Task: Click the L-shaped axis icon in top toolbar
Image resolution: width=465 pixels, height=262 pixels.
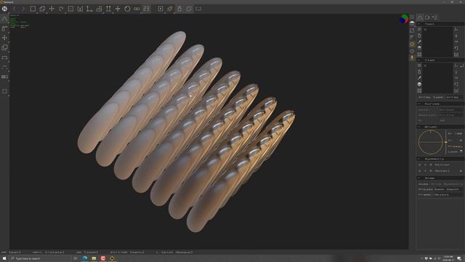Action: [89, 9]
